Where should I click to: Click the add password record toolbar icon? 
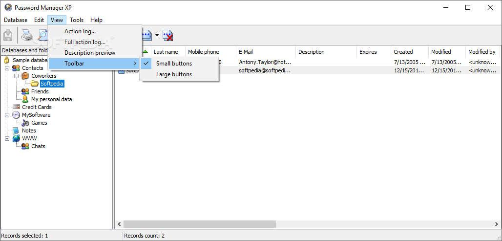147,35
